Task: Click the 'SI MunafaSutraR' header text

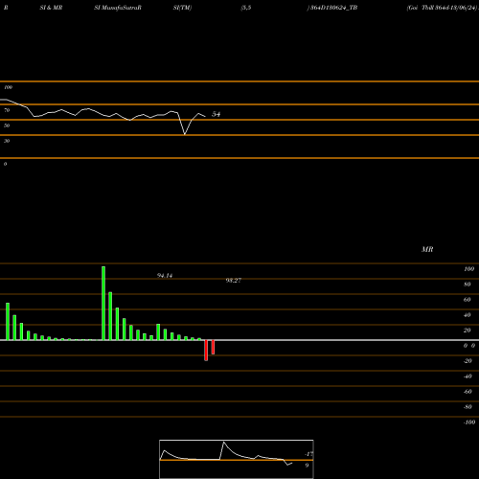Action: tap(118, 8)
